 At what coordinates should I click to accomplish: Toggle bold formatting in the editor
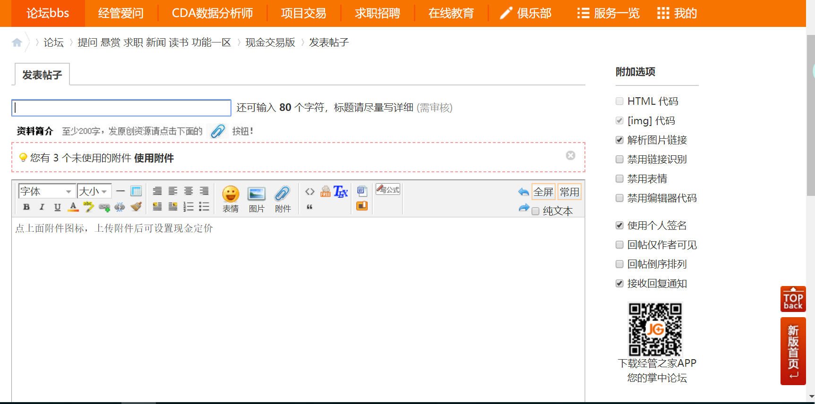pos(26,207)
